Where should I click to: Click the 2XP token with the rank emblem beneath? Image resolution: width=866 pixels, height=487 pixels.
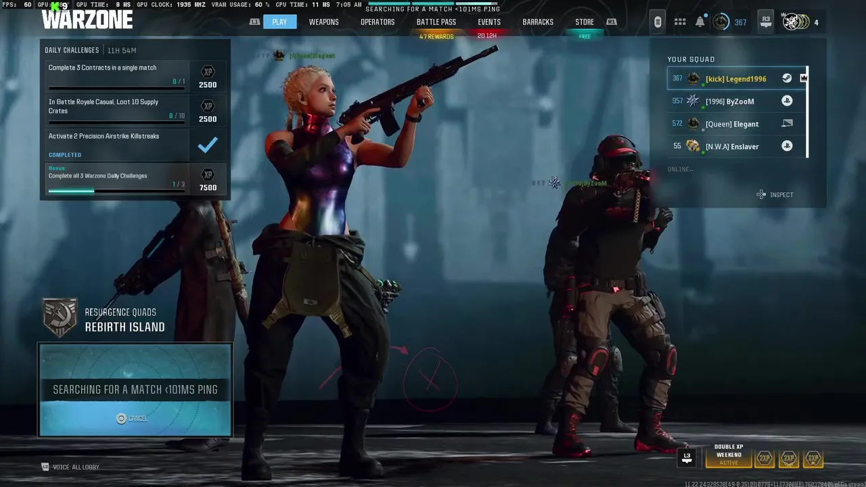[x=813, y=459]
